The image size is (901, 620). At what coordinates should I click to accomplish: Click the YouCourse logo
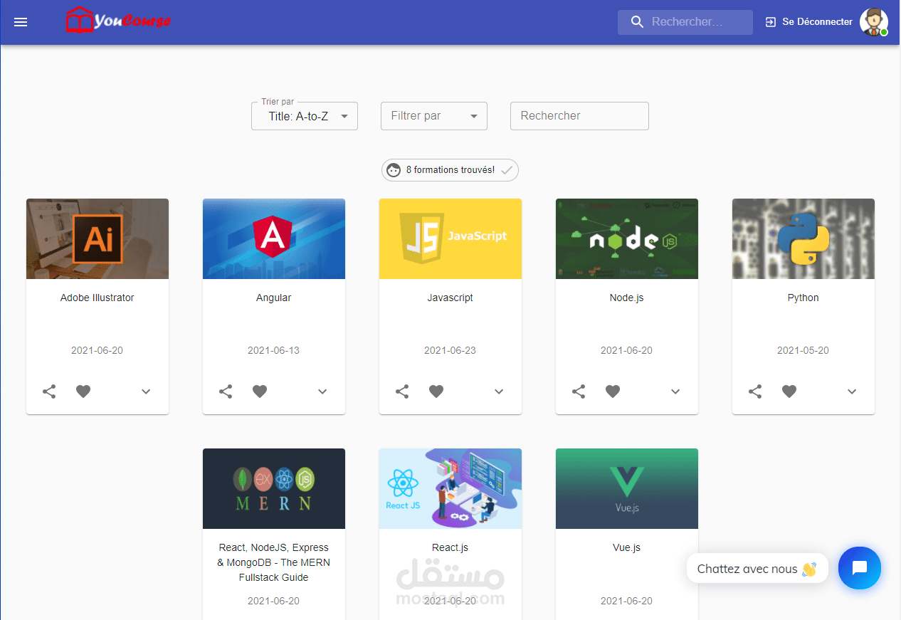118,21
